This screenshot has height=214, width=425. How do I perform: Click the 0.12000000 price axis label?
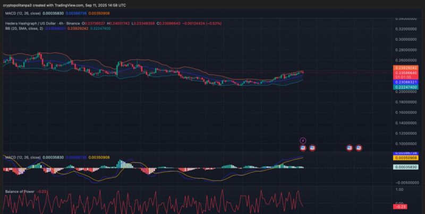click(x=406, y=133)
